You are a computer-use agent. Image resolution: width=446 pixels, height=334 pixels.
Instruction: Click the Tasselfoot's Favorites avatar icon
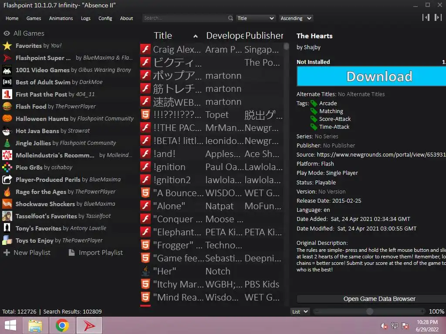(x=7, y=216)
